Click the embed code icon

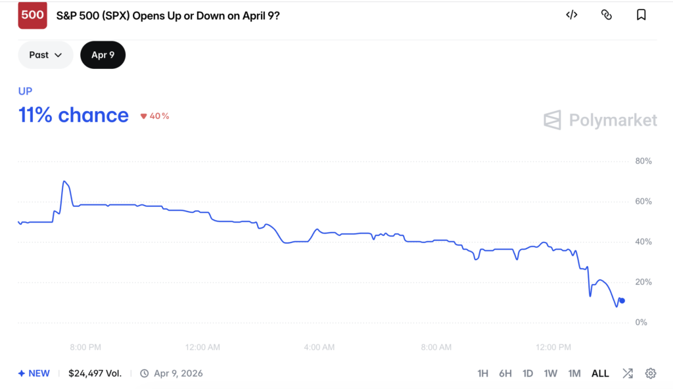[571, 14]
